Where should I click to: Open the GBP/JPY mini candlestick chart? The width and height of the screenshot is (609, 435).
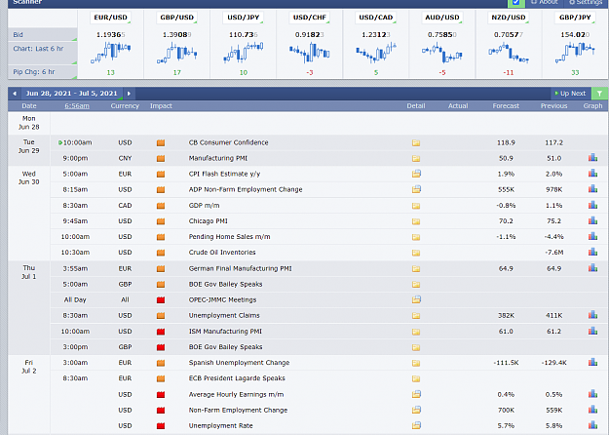575,53
